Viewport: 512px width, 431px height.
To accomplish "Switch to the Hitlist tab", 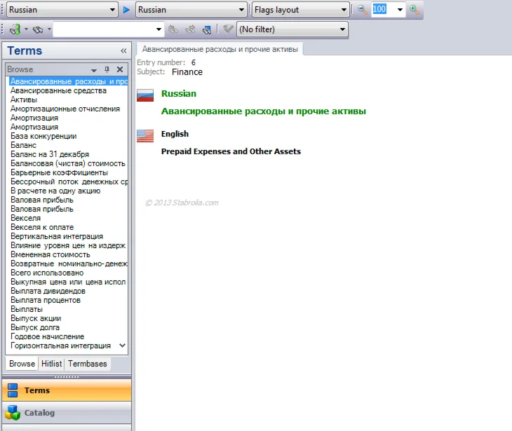I will (52, 364).
